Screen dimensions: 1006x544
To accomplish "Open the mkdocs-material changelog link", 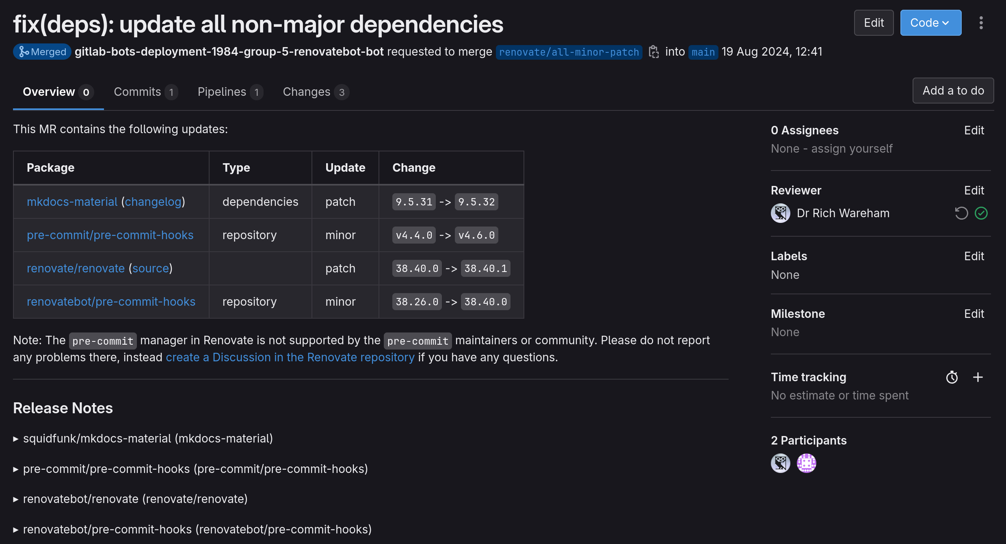I will coord(153,202).
